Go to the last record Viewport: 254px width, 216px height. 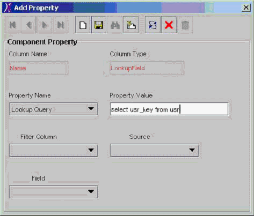tap(61, 25)
